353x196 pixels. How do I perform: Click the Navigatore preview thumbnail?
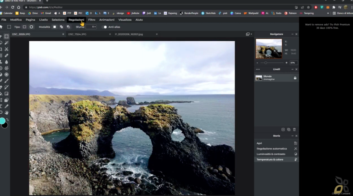269,49
